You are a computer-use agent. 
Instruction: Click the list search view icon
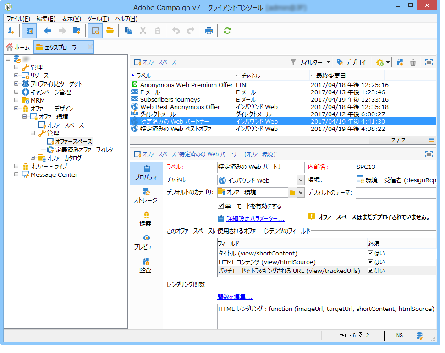click(x=95, y=31)
